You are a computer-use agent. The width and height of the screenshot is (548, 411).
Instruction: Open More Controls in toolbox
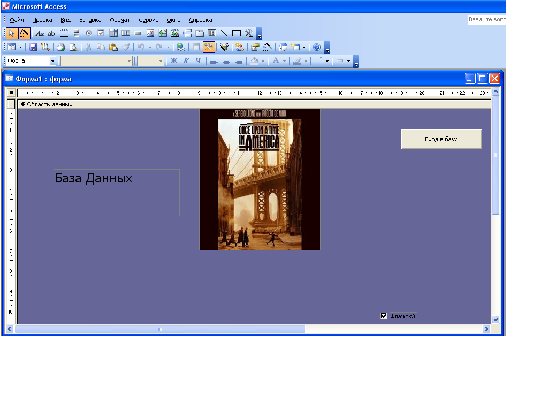[x=249, y=33]
